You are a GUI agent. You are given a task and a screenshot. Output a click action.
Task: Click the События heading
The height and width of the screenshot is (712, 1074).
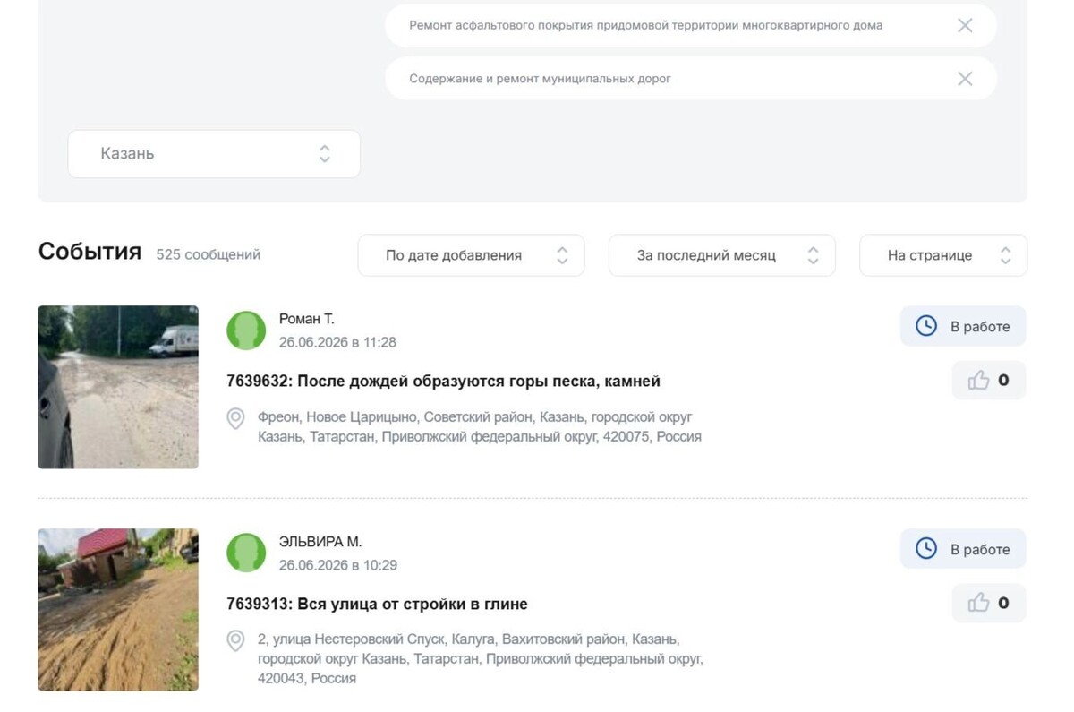tap(89, 252)
